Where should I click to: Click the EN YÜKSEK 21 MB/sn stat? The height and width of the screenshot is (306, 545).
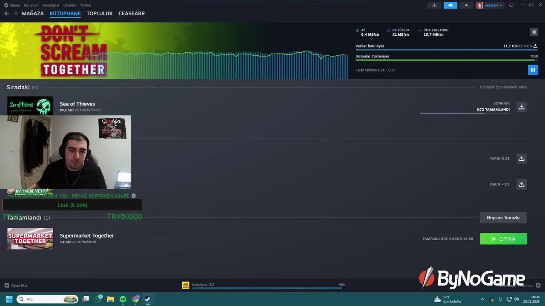(399, 32)
